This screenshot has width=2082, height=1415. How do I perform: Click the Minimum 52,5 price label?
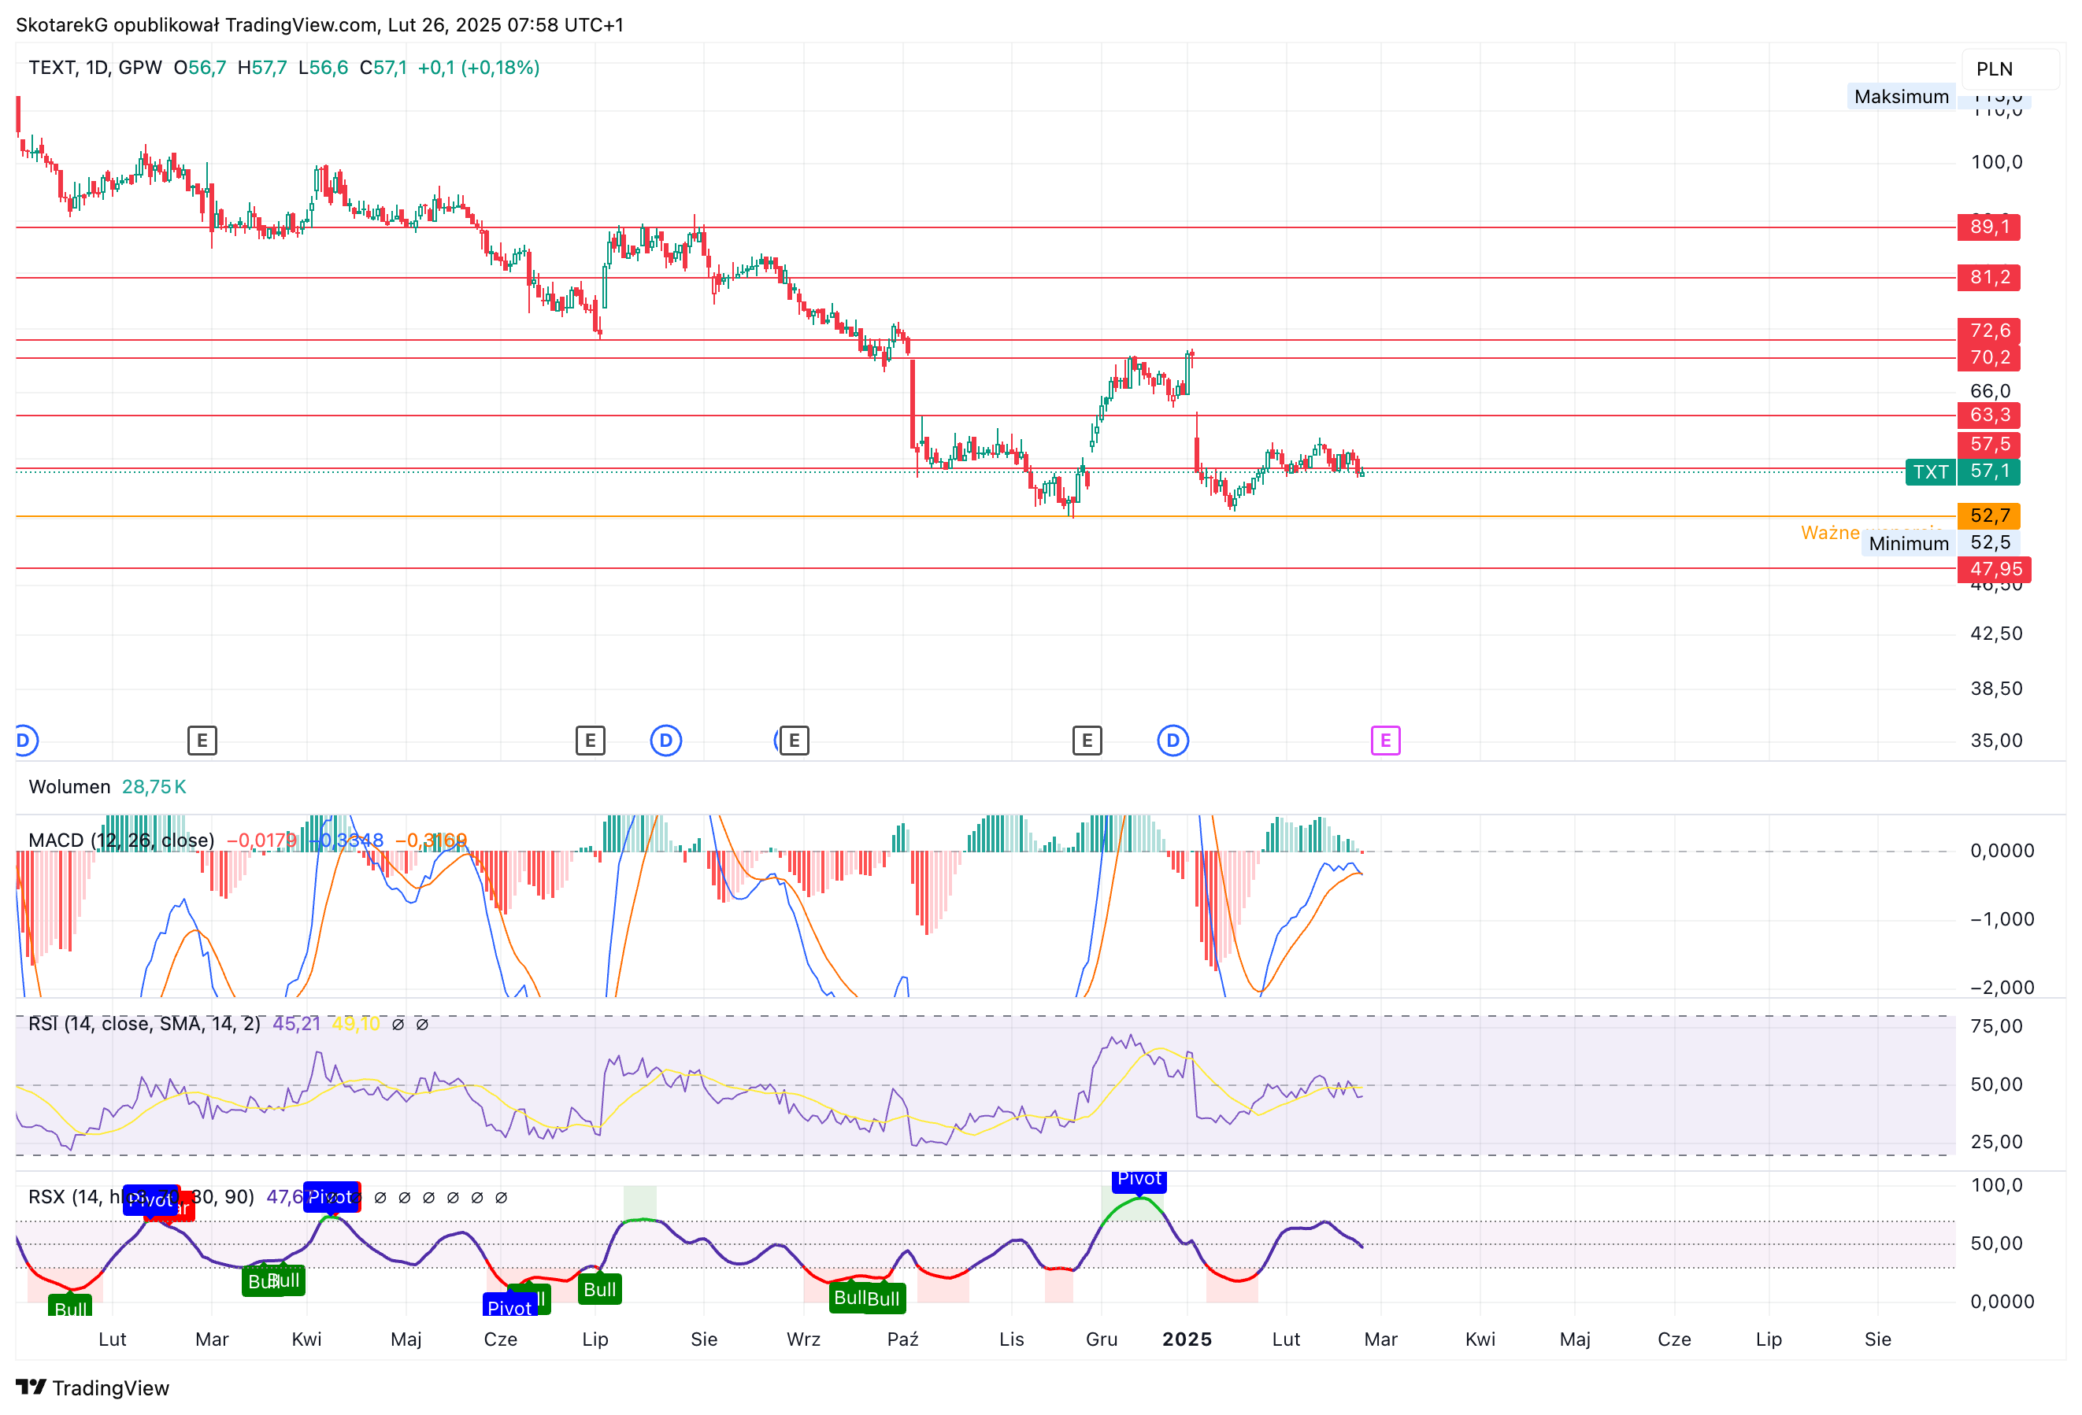click(x=1940, y=543)
